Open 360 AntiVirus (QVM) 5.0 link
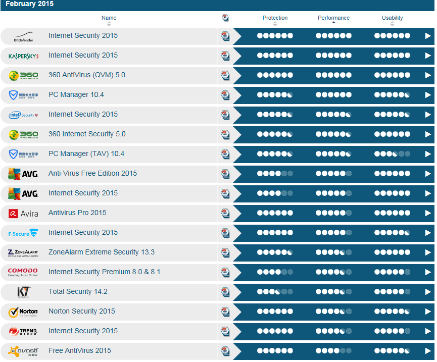The image size is (437, 362). click(x=87, y=75)
